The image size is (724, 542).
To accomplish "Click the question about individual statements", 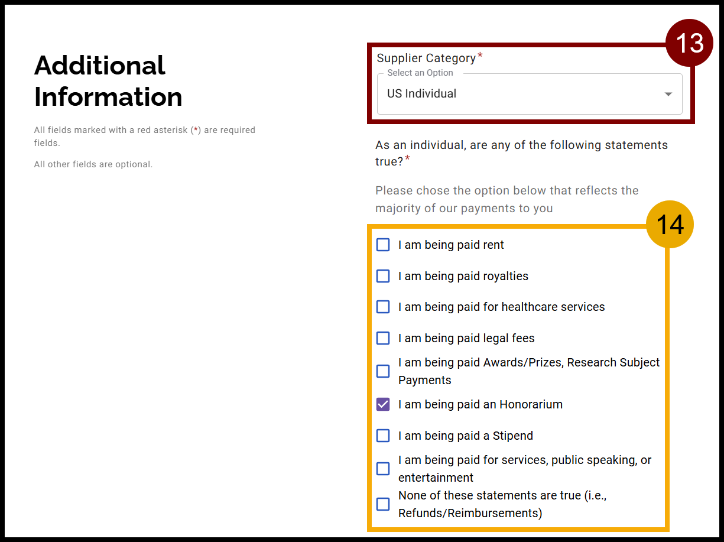I will [x=521, y=152].
